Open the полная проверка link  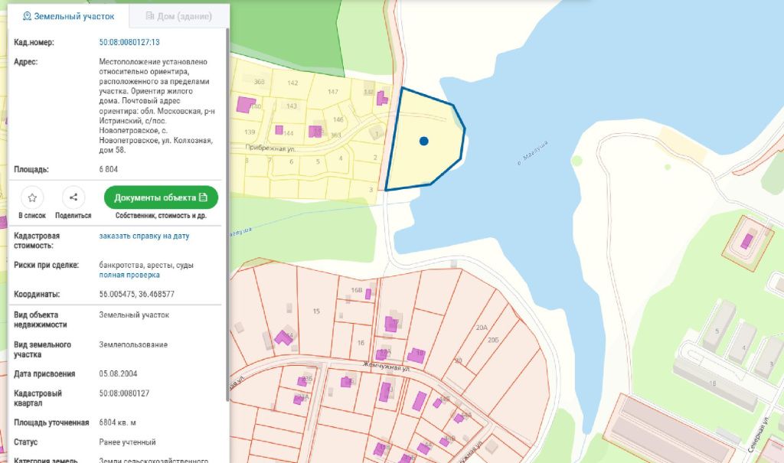(129, 275)
